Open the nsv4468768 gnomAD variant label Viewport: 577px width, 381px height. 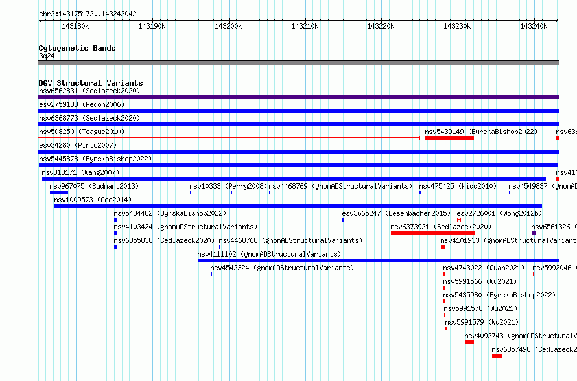coord(290,240)
